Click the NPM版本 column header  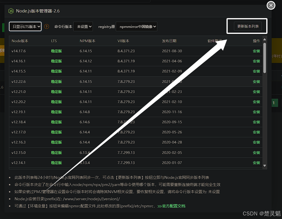point(88,41)
